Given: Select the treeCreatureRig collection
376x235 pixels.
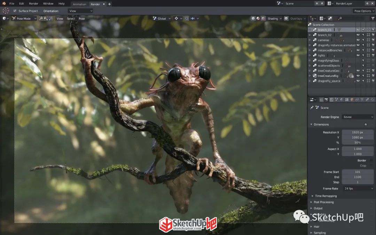Looking at the screenshot, I should pyautogui.click(x=328, y=76).
